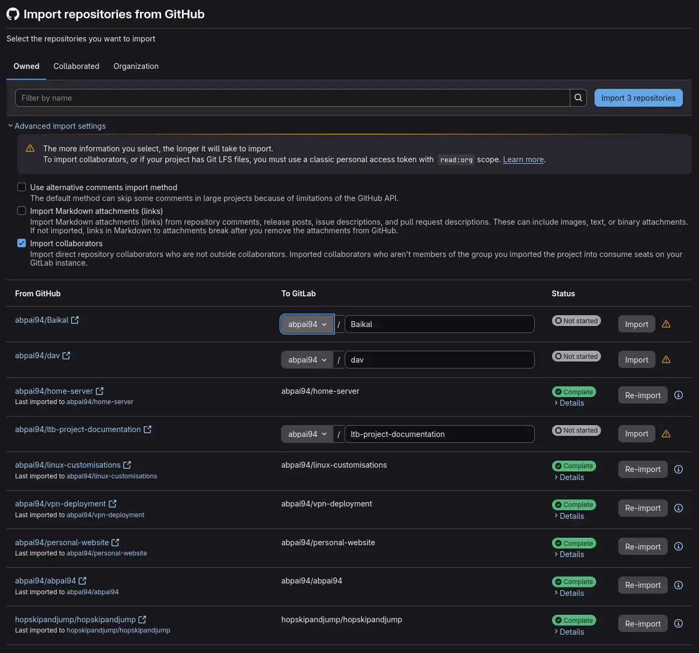Open external link icon for abpai94/abpai94
Image resolution: width=699 pixels, height=653 pixels.
82,581
